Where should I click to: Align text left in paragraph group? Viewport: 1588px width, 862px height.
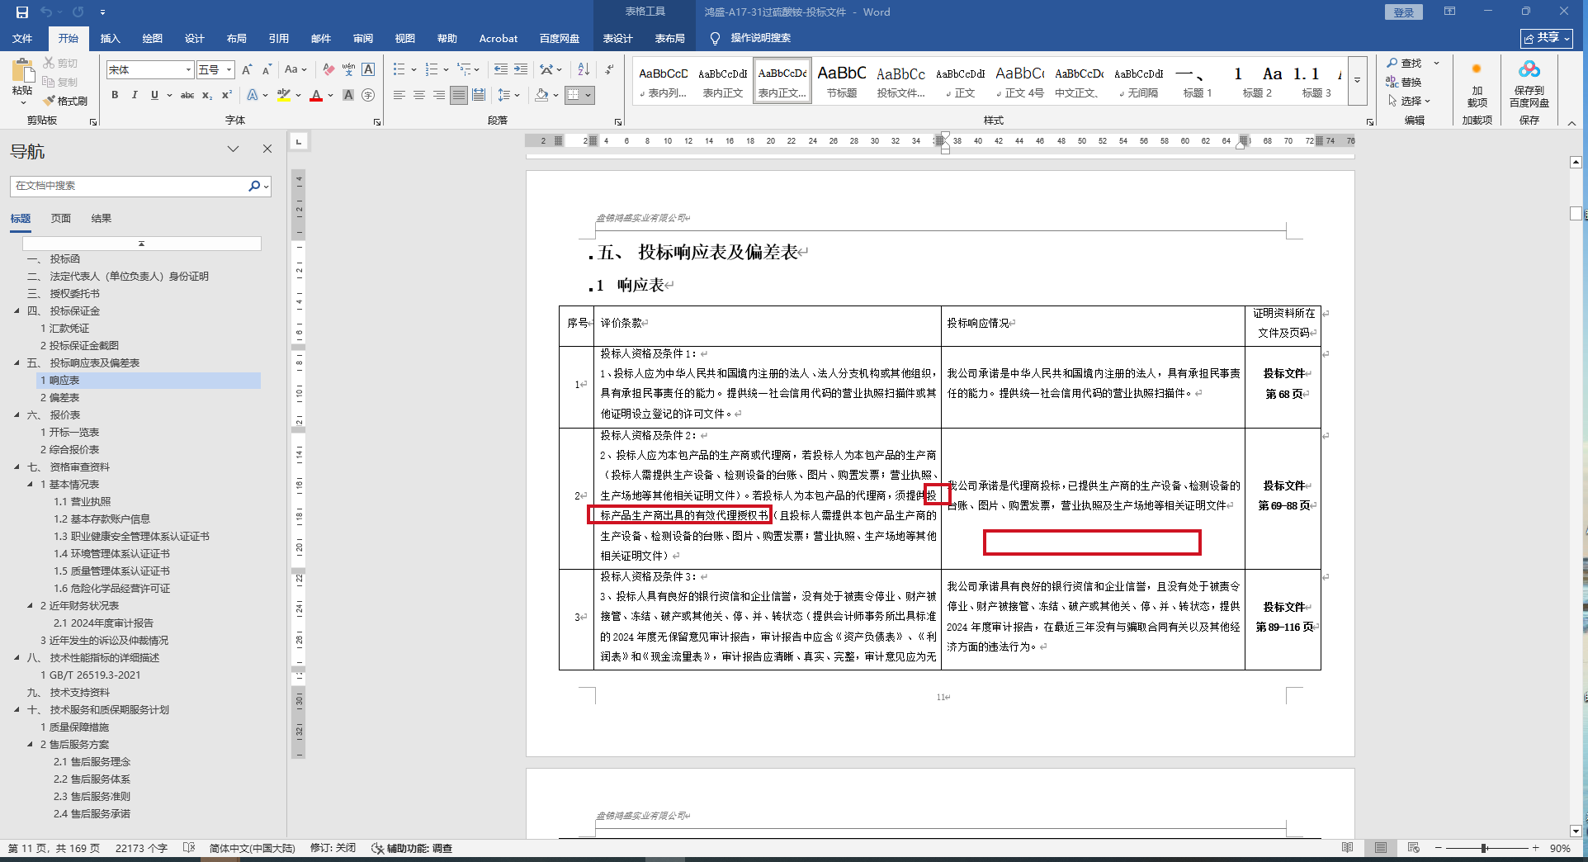[399, 95]
